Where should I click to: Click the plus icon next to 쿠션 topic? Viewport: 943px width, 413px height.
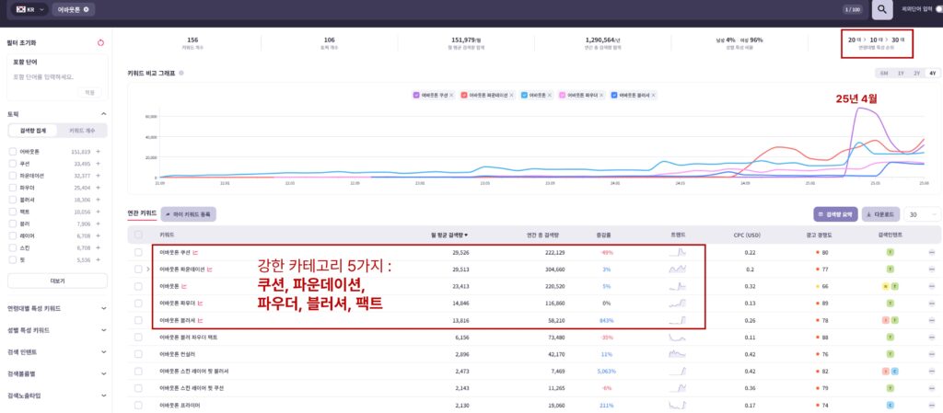(x=99, y=163)
